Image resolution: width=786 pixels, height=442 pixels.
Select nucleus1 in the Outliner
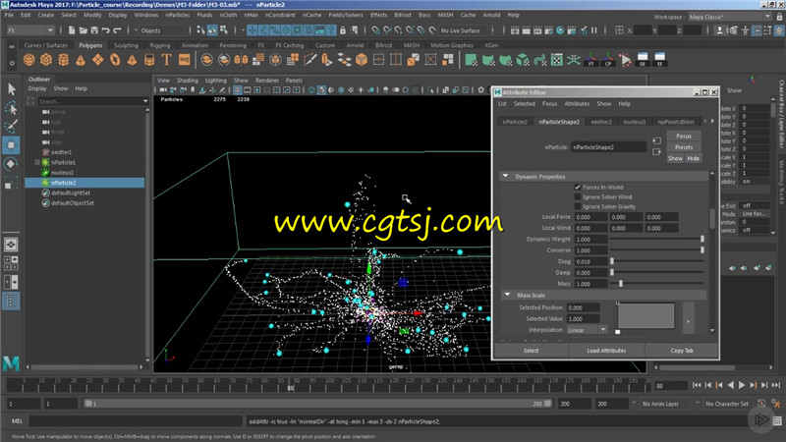coord(62,173)
